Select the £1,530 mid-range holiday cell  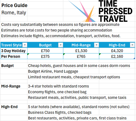click(x=81, y=51)
